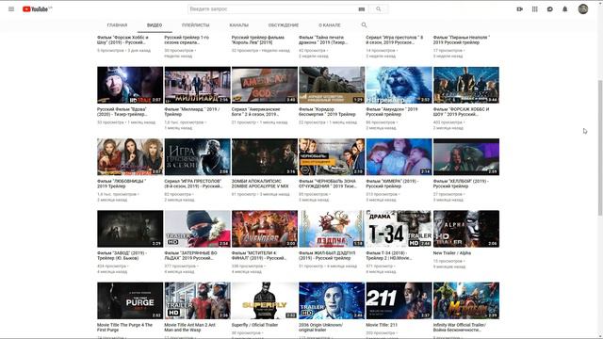Click the title Фильм "Пираньи Неаполя"
The height and width of the screenshot is (339, 603).
point(462,40)
